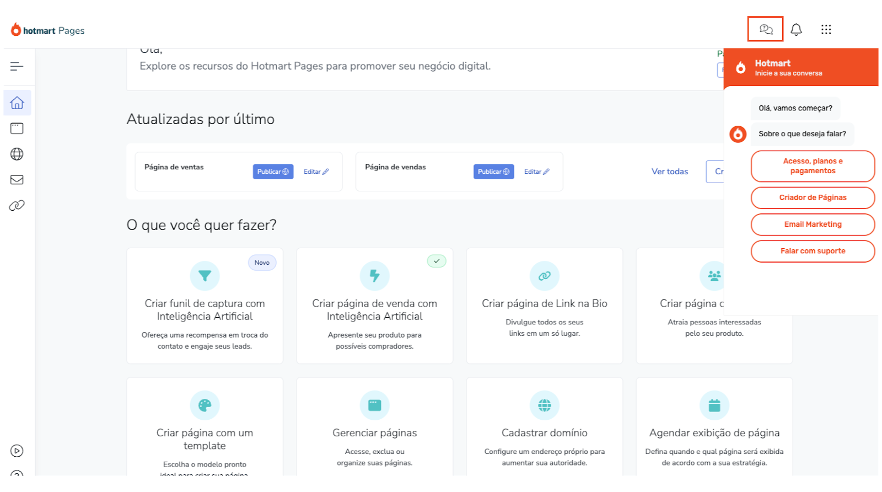Screen dimensions: 882x492
Task: Open Criar funil de captura card title
Action: 205,310
